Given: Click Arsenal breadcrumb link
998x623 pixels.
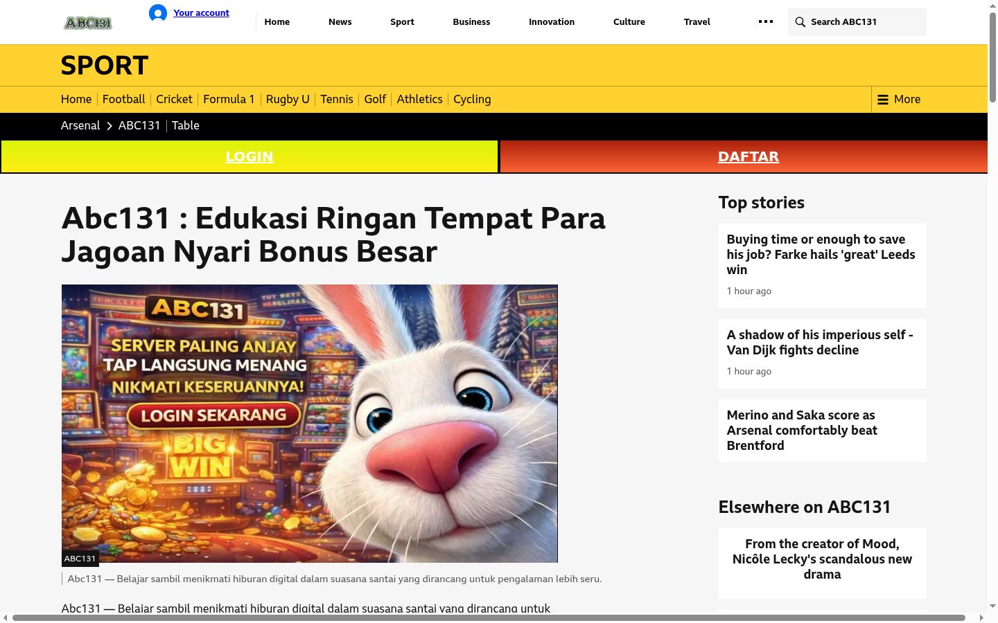Looking at the screenshot, I should [80, 125].
